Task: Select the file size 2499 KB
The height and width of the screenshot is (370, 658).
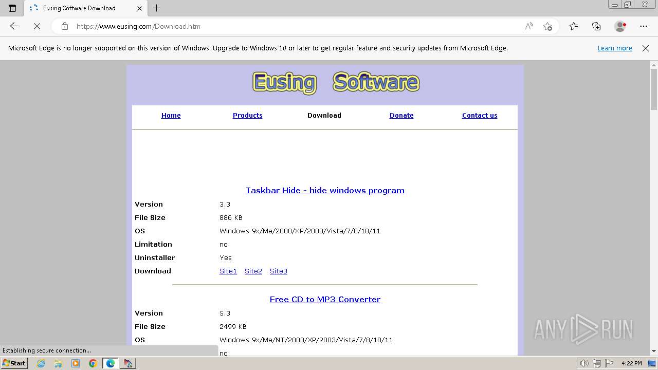Action: 233,327
